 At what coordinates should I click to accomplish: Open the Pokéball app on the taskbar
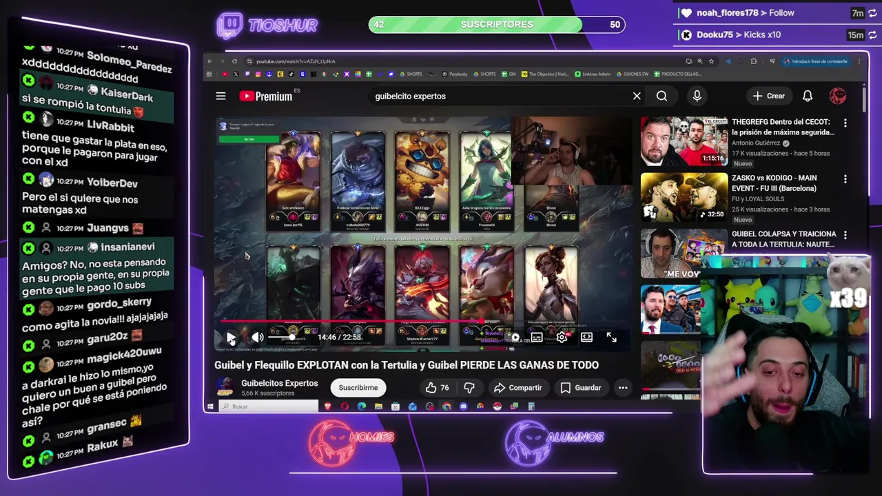pos(497,406)
